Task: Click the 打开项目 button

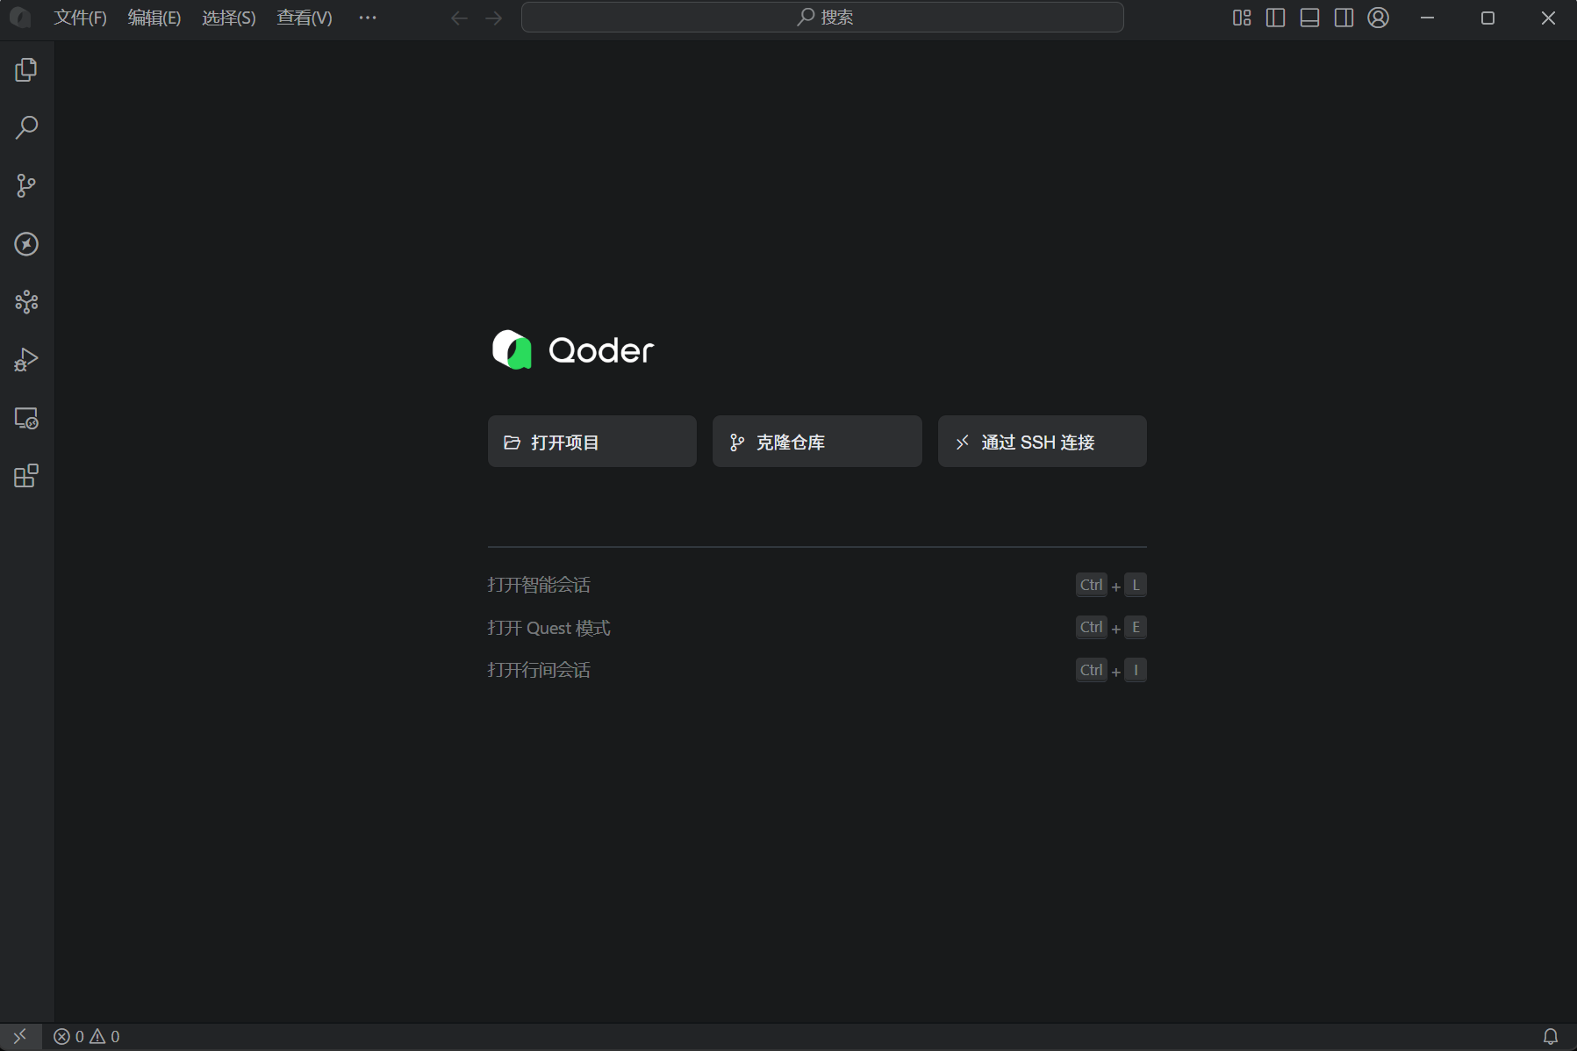Action: 591,442
